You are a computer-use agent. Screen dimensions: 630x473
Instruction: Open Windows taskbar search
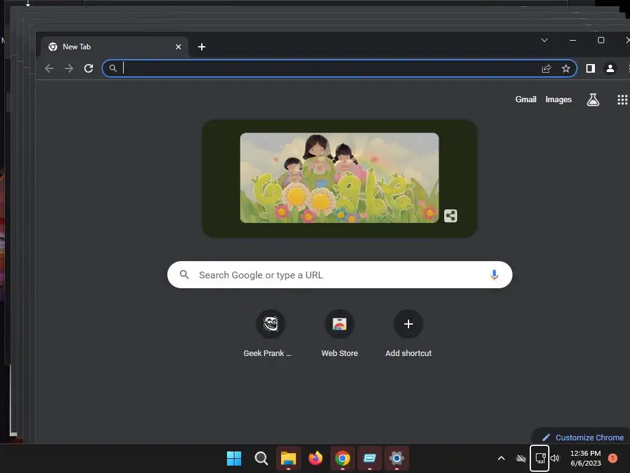tap(261, 458)
